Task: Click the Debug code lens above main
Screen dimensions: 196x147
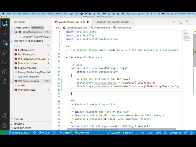Action: (x=79, y=65)
